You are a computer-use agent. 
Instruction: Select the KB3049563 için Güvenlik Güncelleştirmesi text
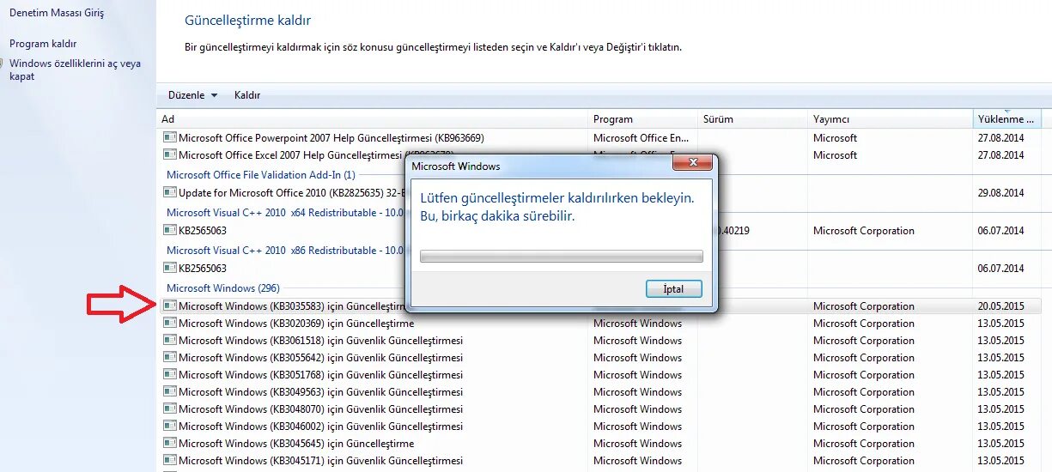point(320,392)
